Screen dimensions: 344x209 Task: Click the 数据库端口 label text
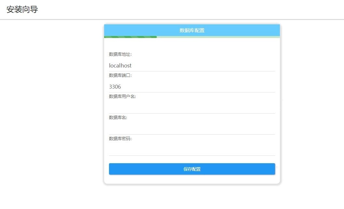coord(120,75)
